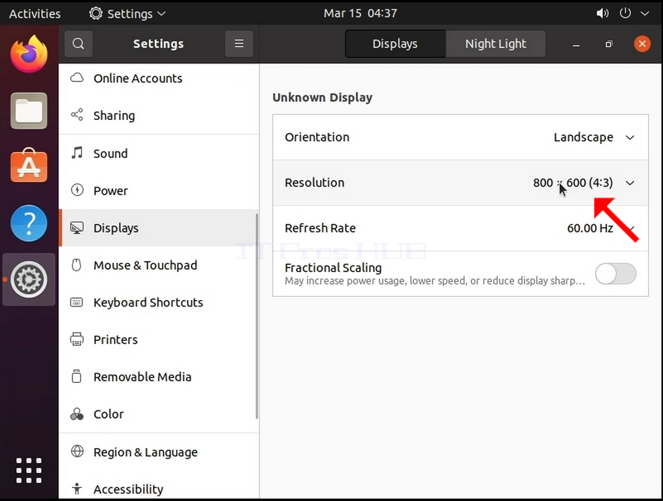This screenshot has height=501, width=663.
Task: Open Printers settings
Action: pos(159,340)
